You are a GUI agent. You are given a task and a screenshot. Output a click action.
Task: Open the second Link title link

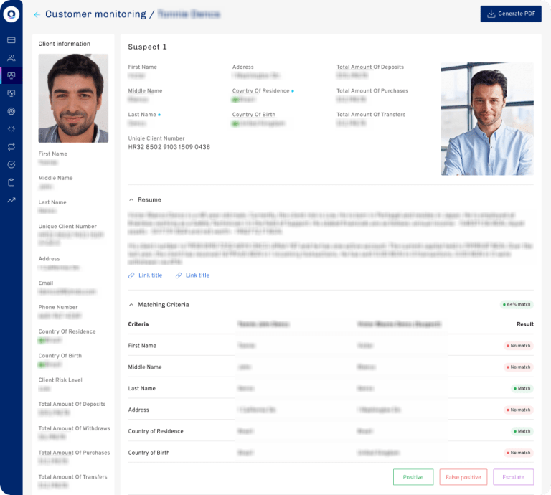(192, 275)
